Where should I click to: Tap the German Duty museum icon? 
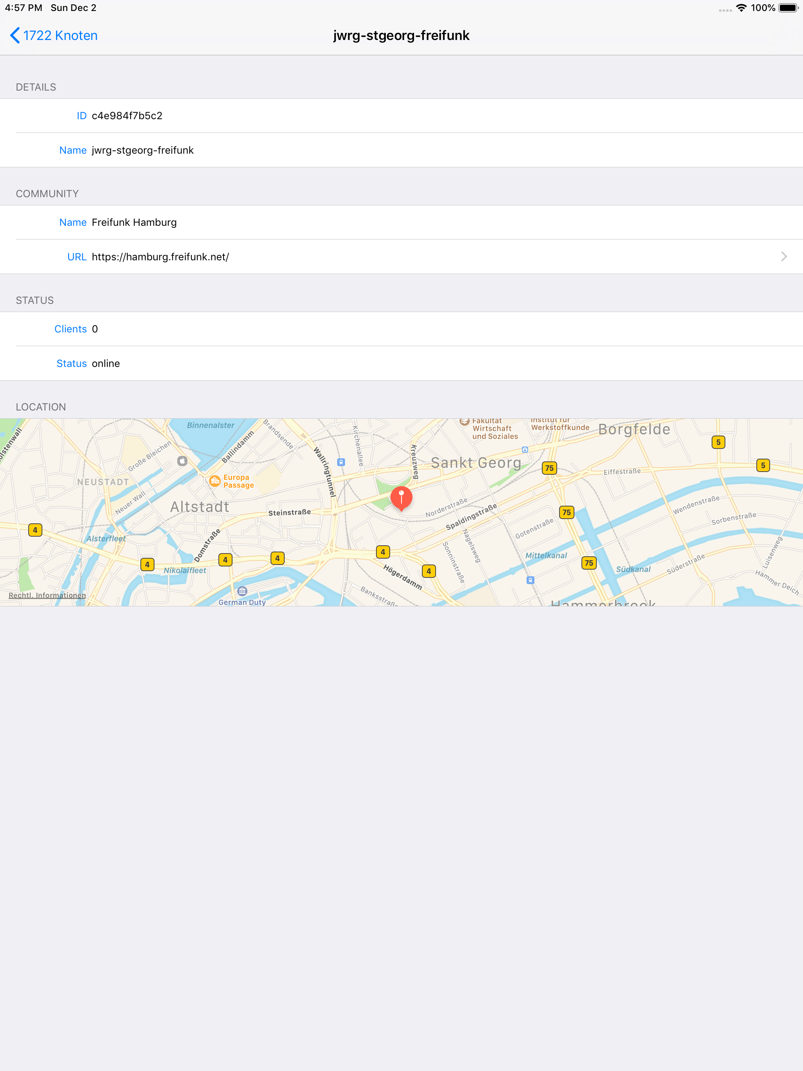pyautogui.click(x=242, y=591)
